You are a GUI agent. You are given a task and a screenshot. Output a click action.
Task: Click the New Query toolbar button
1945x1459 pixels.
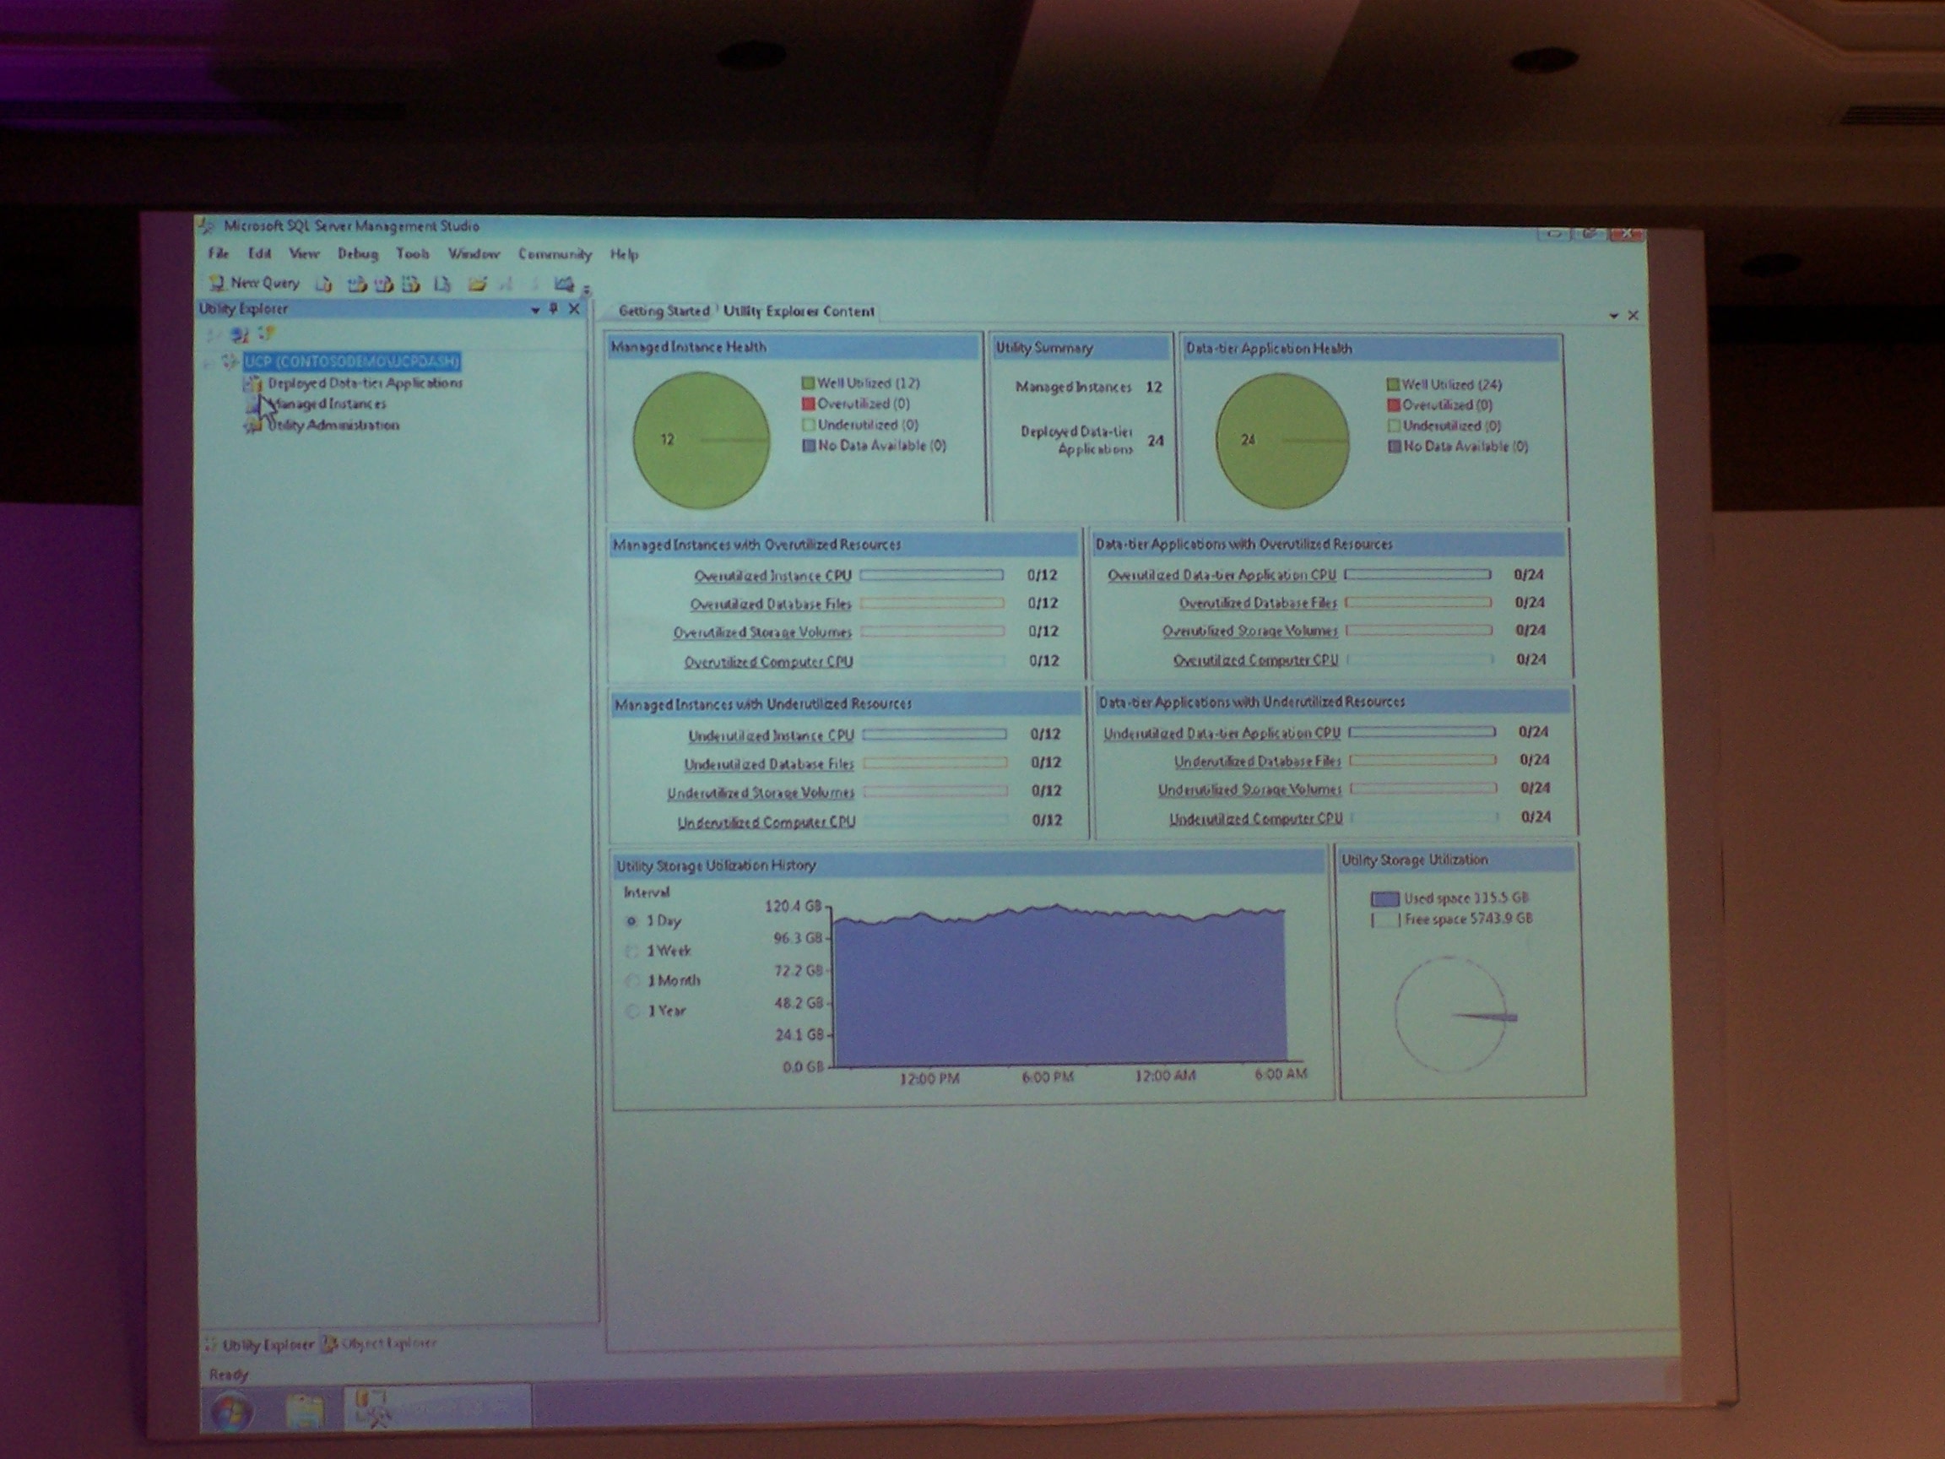[x=254, y=282]
